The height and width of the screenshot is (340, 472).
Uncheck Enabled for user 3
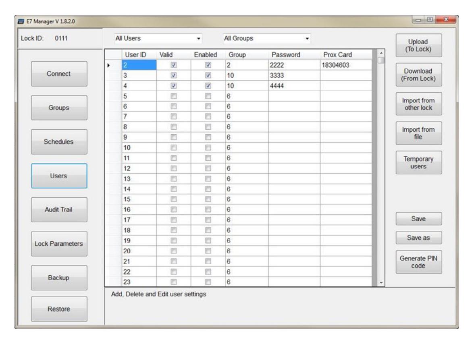coord(208,75)
